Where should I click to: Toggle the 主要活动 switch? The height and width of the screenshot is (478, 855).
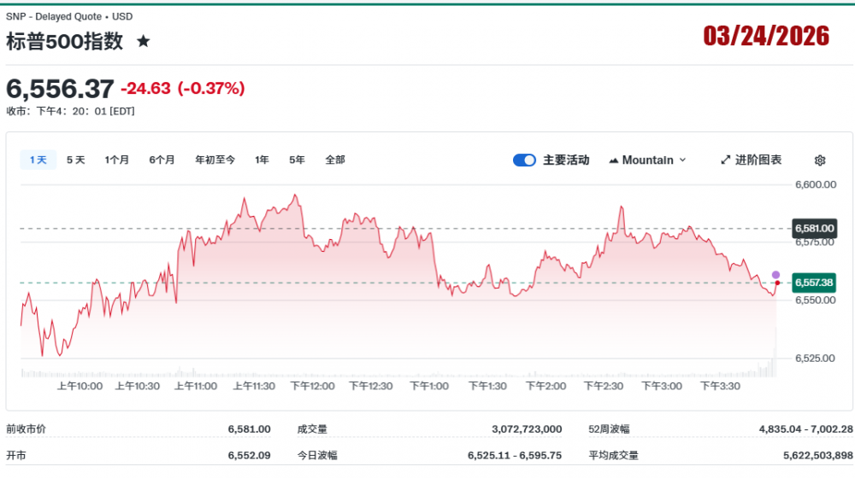(524, 160)
